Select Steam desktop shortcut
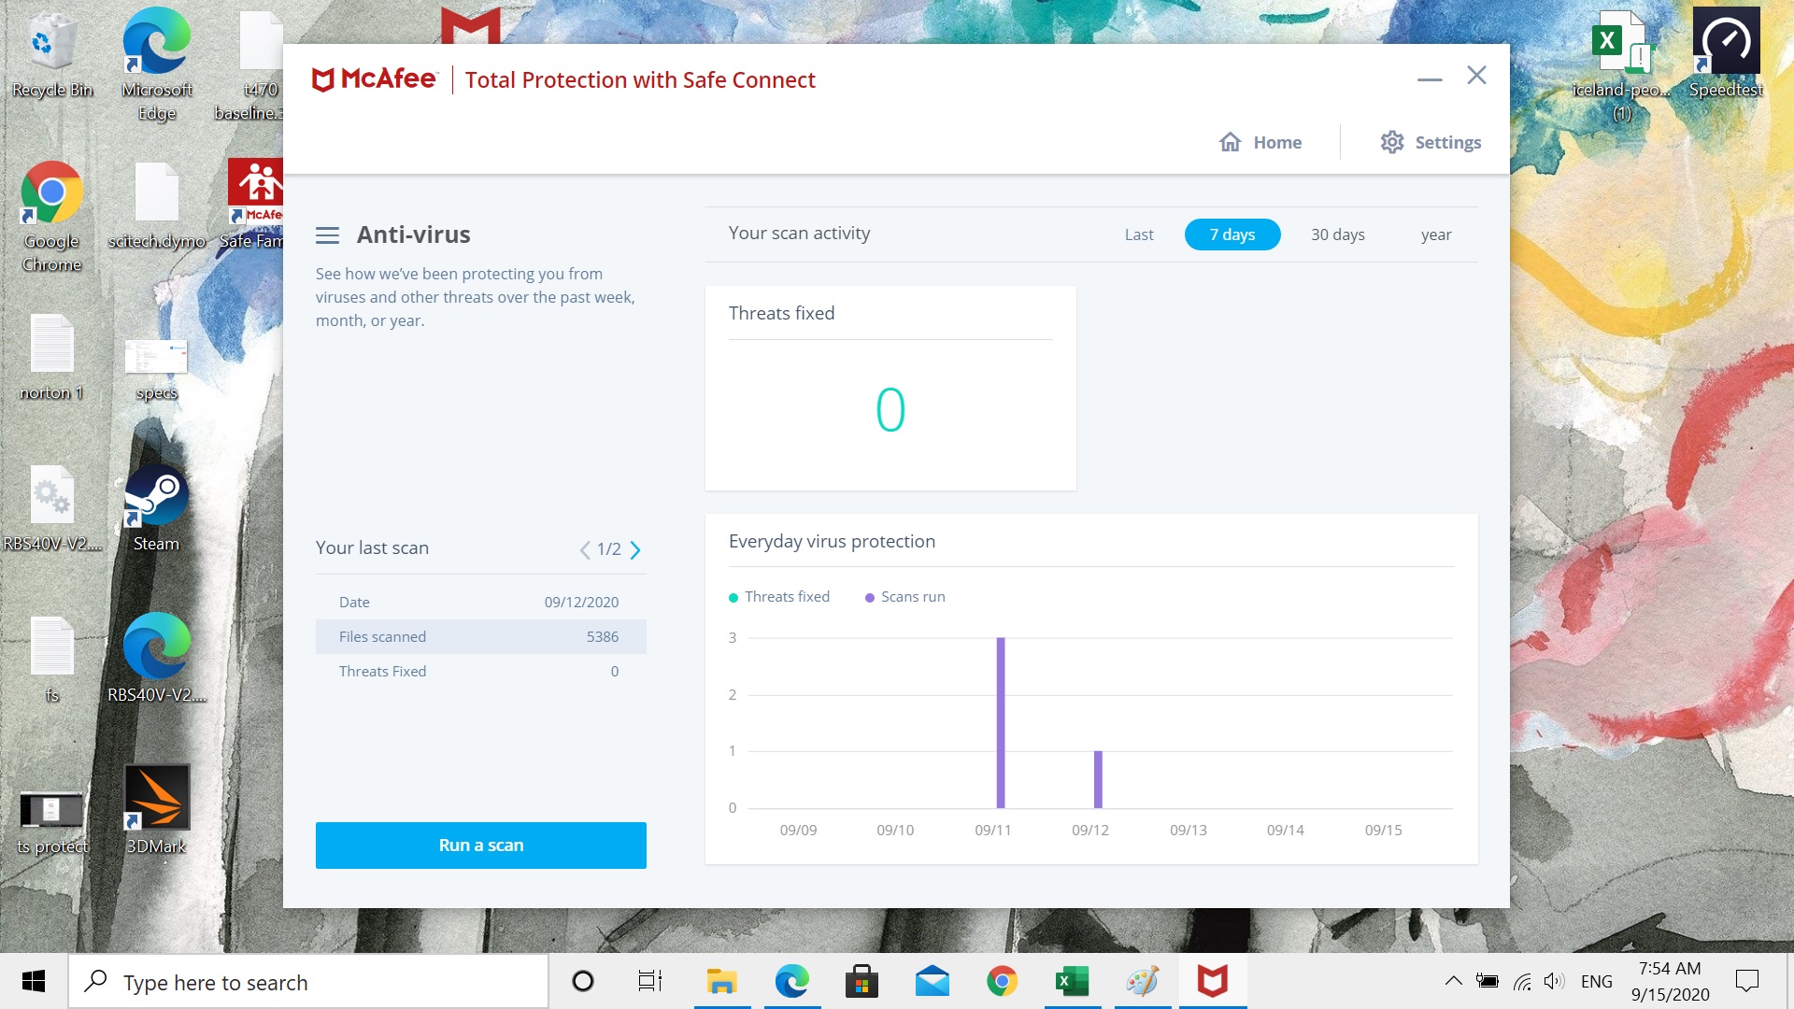Screen dimensions: 1794x1009 (x=156, y=509)
